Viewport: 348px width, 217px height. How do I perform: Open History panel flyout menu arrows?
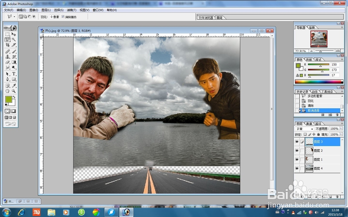point(342,91)
